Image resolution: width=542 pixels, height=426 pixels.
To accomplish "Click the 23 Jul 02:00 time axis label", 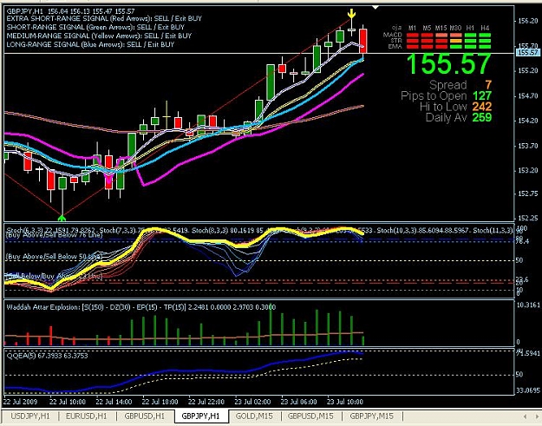I will click(252, 402).
